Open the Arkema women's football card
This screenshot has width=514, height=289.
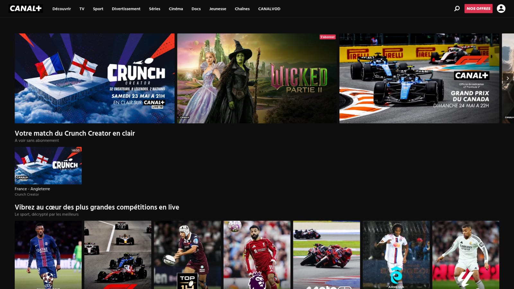click(396, 255)
